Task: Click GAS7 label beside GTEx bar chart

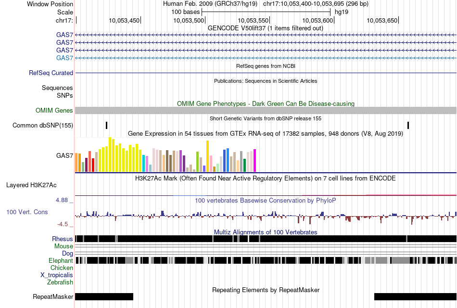Action: click(x=64, y=155)
